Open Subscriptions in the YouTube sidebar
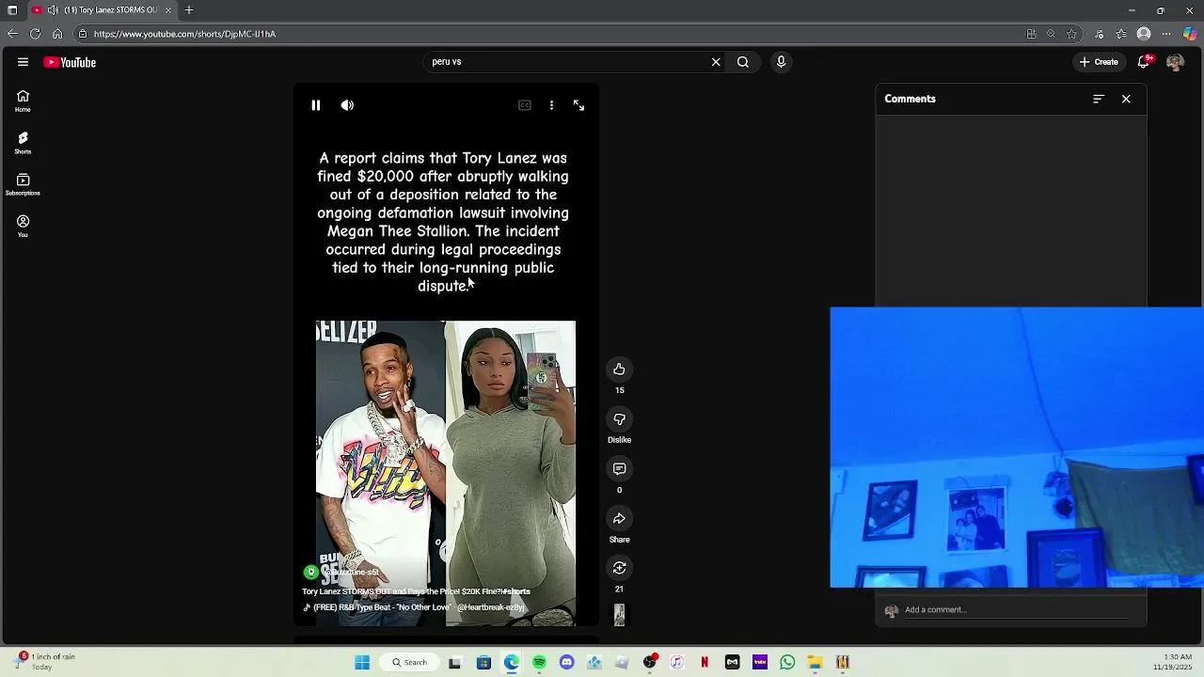The image size is (1204, 677). coord(23,184)
